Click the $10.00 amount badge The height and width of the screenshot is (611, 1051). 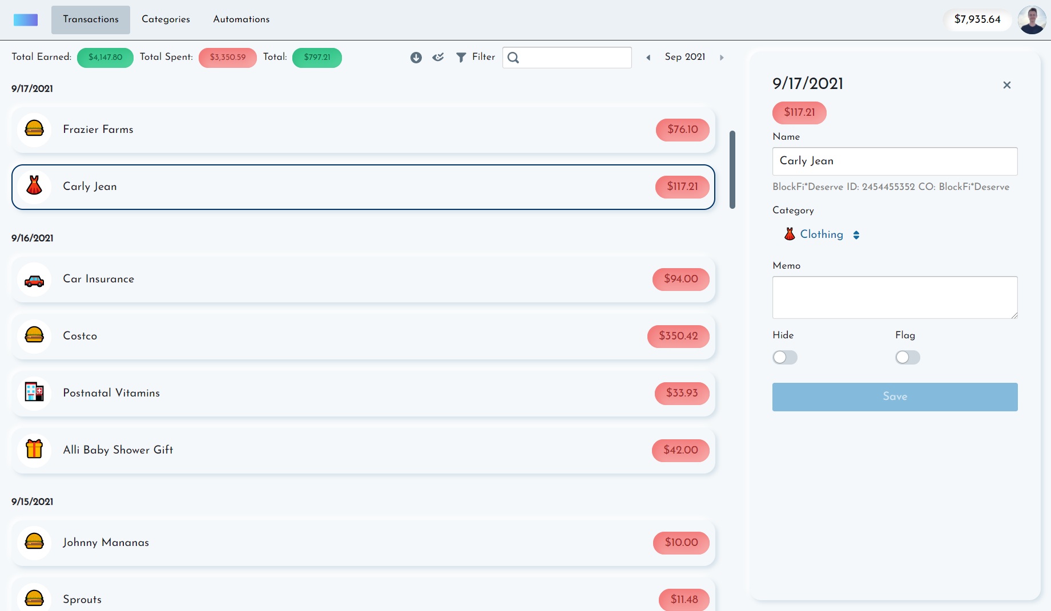(x=681, y=543)
